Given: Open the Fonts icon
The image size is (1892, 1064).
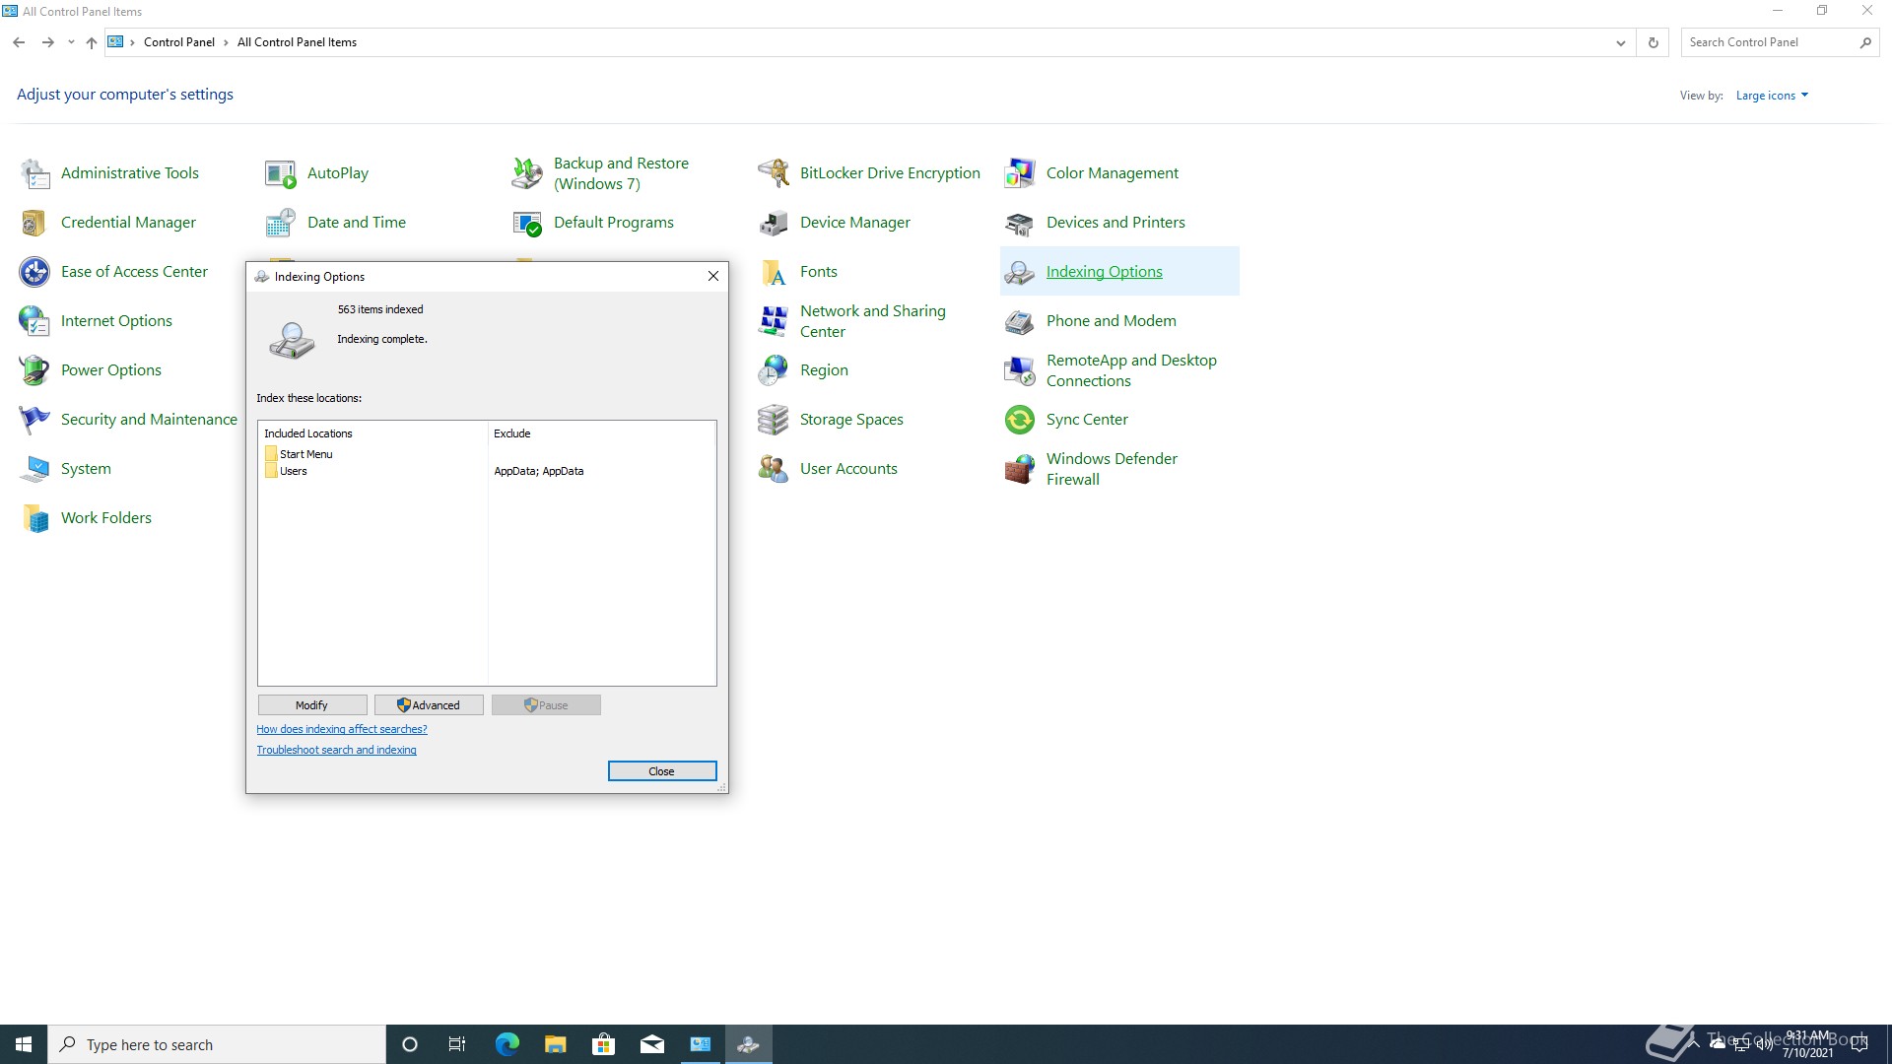Looking at the screenshot, I should [x=774, y=272].
